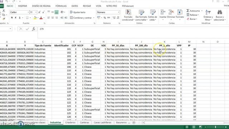This screenshot has height=129, width=229.
Task: Adjust the zoom slider in status bar
Action: (x=215, y=127)
